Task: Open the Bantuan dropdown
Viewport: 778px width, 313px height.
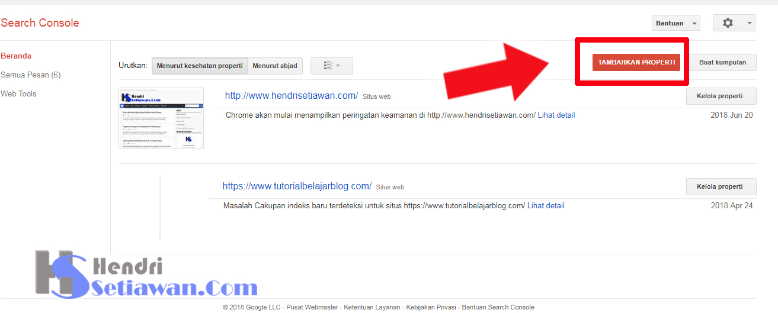Action: point(675,23)
